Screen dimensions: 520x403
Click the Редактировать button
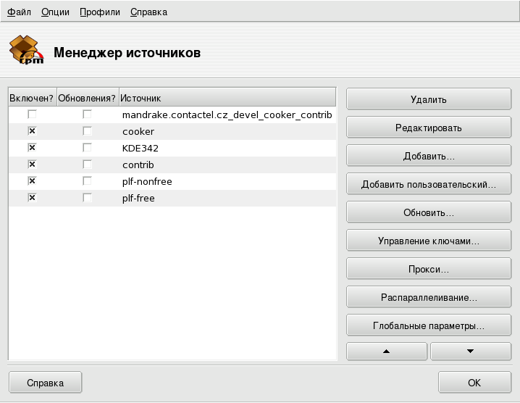(x=428, y=128)
